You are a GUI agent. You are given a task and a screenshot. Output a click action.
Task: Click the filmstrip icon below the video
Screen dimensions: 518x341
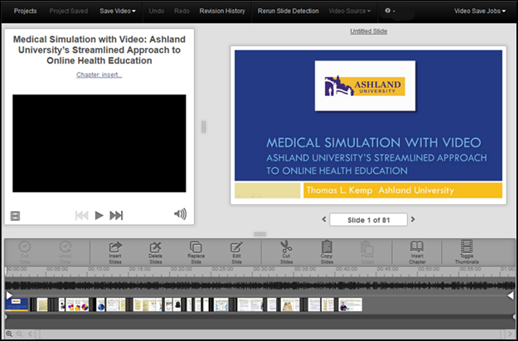point(15,216)
